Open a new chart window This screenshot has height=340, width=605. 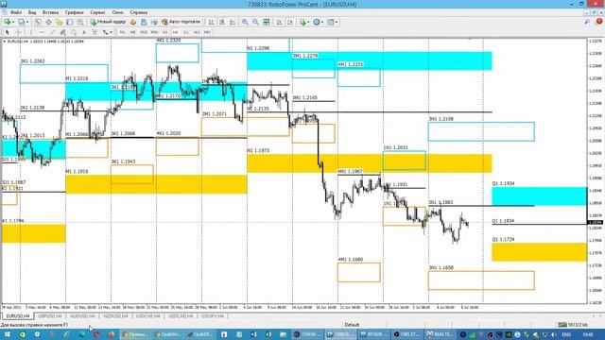8,22
